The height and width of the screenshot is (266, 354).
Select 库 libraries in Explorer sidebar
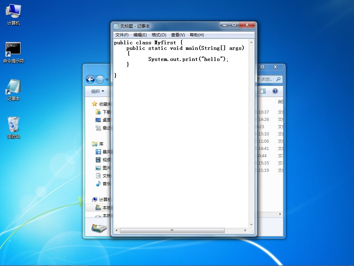(98, 144)
